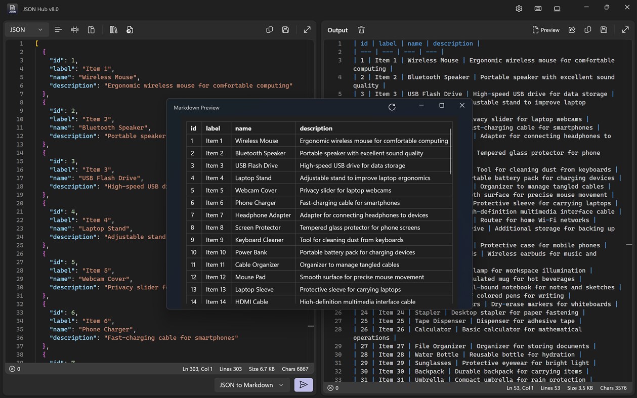Click 'Size 6.7 KB' in input status bar

(x=262, y=369)
